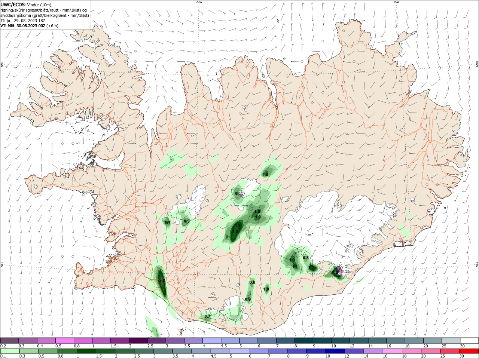Select the 'rigning/skúrir (grænt/blátt/rautt - mm/1klst) og' line

point(43,10)
